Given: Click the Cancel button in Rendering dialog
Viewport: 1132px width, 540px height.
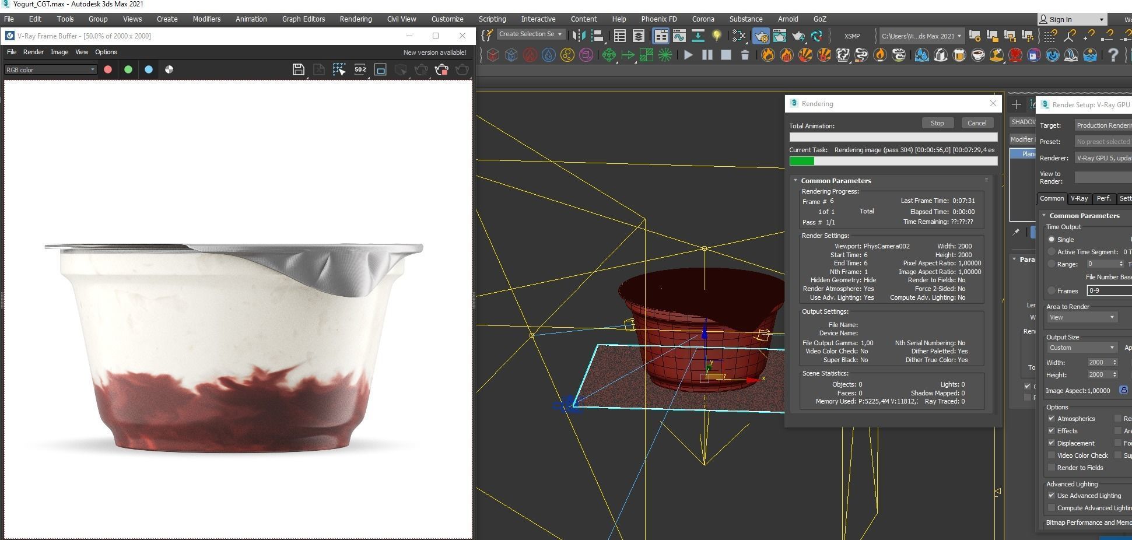Looking at the screenshot, I should pyautogui.click(x=977, y=123).
